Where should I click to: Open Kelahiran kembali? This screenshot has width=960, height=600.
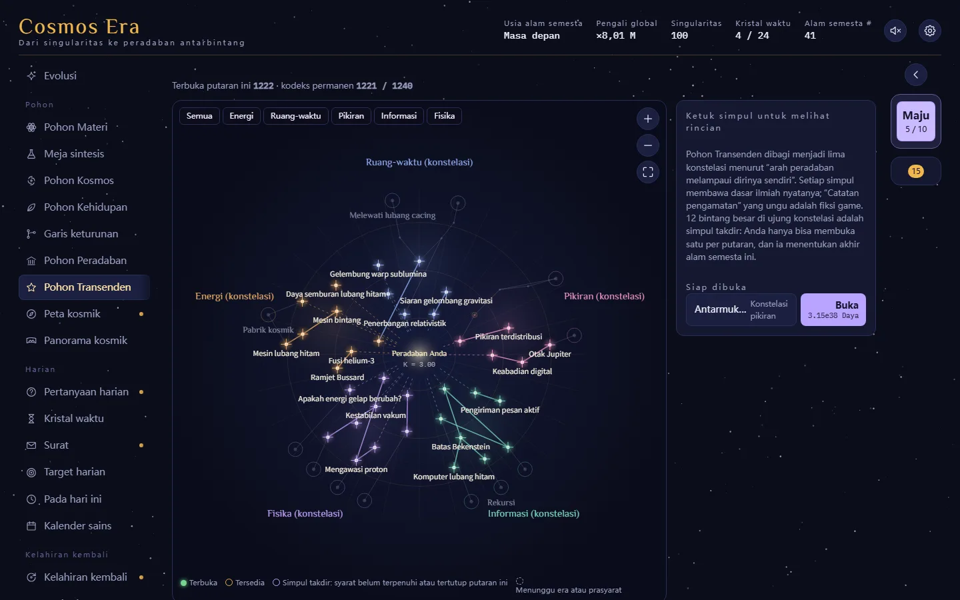84,577
